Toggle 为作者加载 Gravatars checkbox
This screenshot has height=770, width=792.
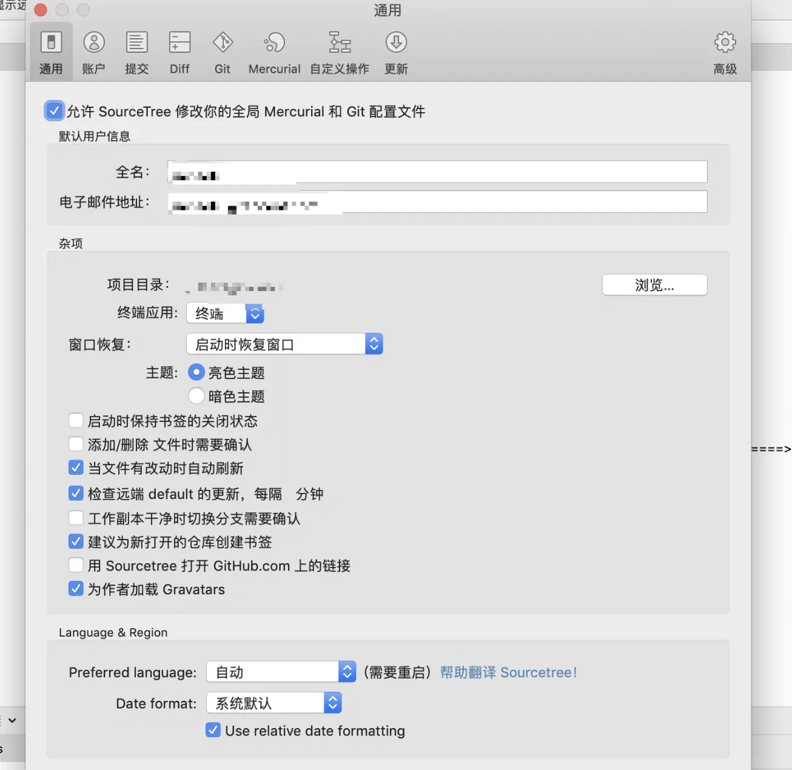[x=76, y=589]
